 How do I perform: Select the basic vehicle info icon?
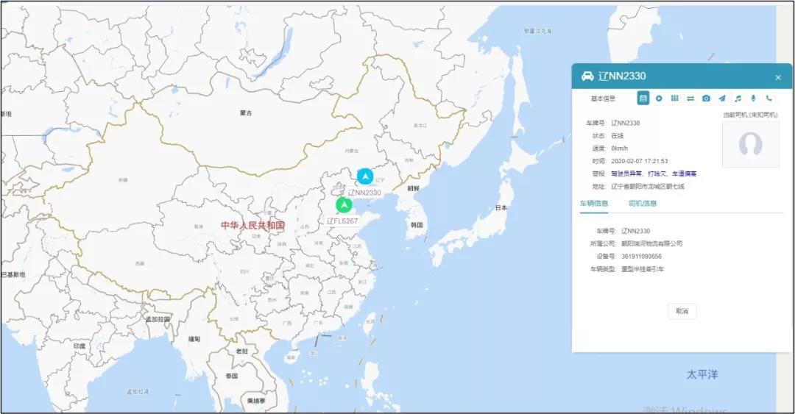coord(643,98)
